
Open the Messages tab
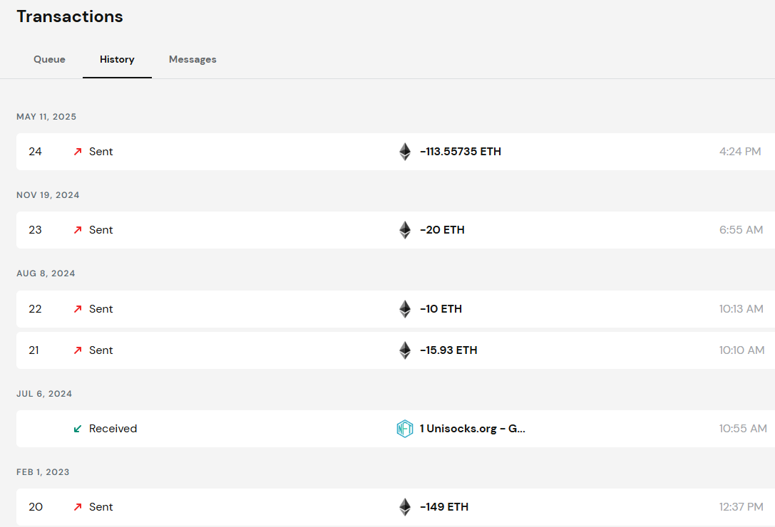click(193, 59)
